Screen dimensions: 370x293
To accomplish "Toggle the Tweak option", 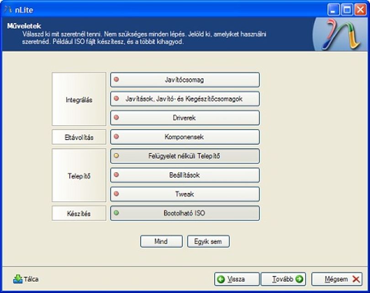I will (185, 194).
